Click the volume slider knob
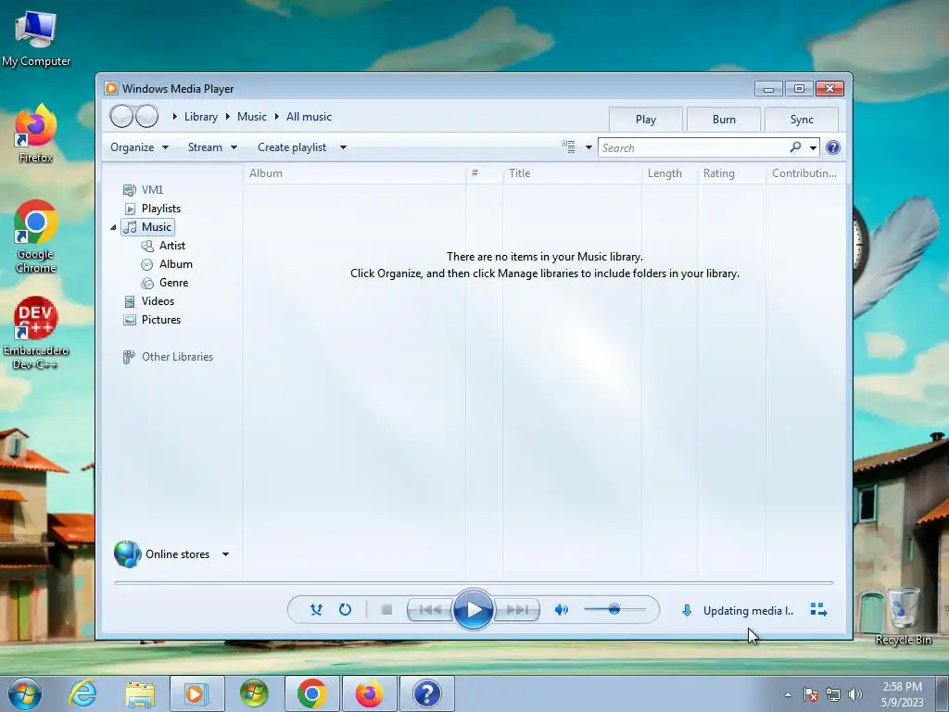This screenshot has width=949, height=712. click(614, 609)
